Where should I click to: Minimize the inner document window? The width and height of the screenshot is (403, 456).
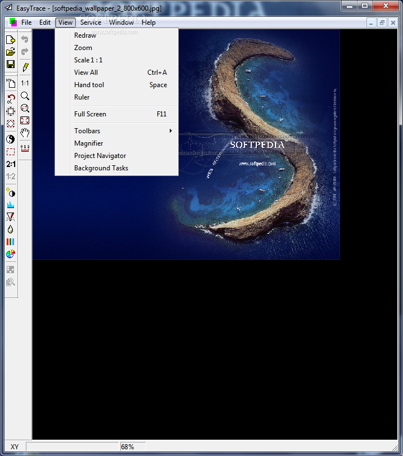371,22
